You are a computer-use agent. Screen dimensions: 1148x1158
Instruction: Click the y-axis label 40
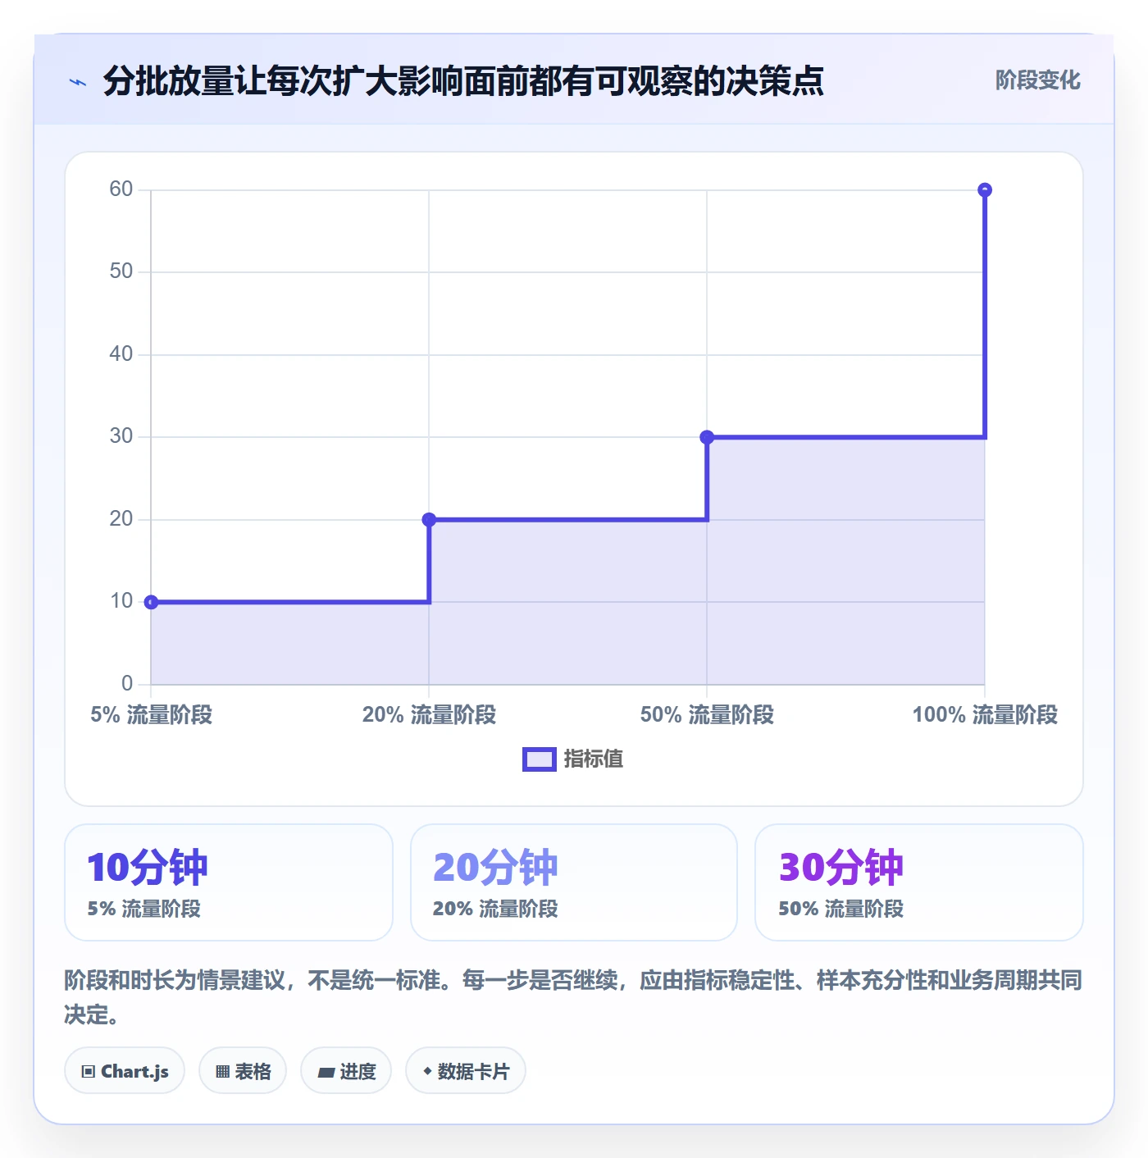click(x=121, y=354)
